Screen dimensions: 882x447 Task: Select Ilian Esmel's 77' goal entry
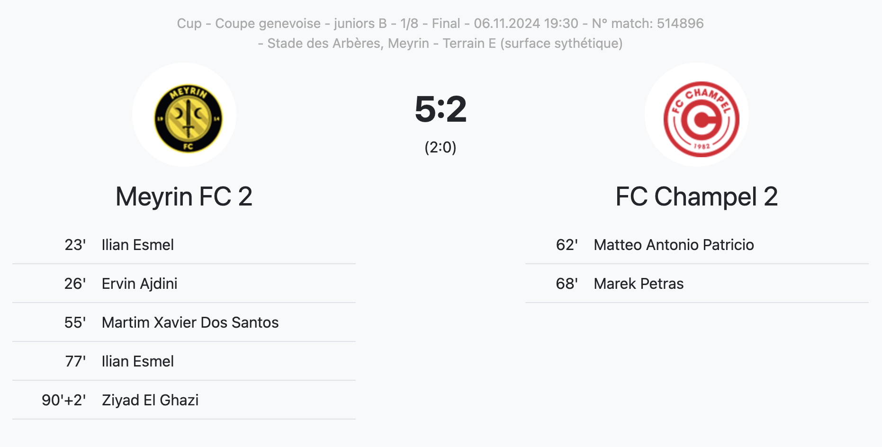point(137,361)
